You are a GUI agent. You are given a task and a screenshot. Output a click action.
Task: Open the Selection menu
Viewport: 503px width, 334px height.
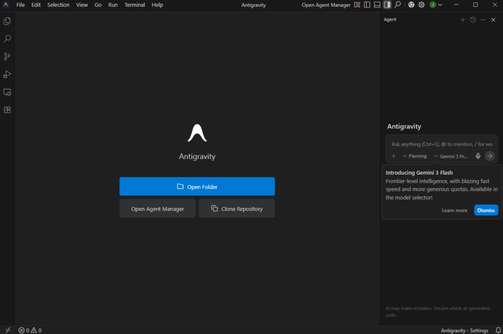pos(58,5)
